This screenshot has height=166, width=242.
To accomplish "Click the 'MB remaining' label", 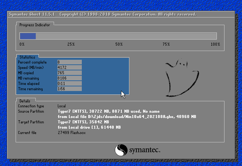I will click(29, 78).
